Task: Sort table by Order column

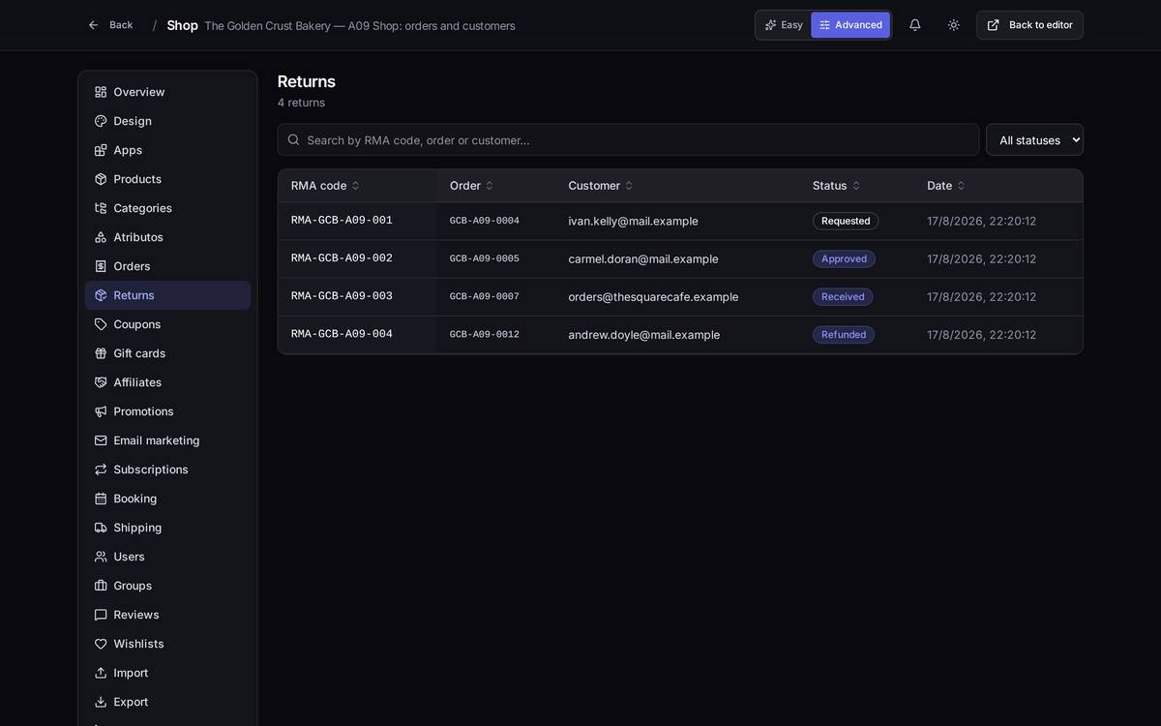Action: click(x=471, y=186)
